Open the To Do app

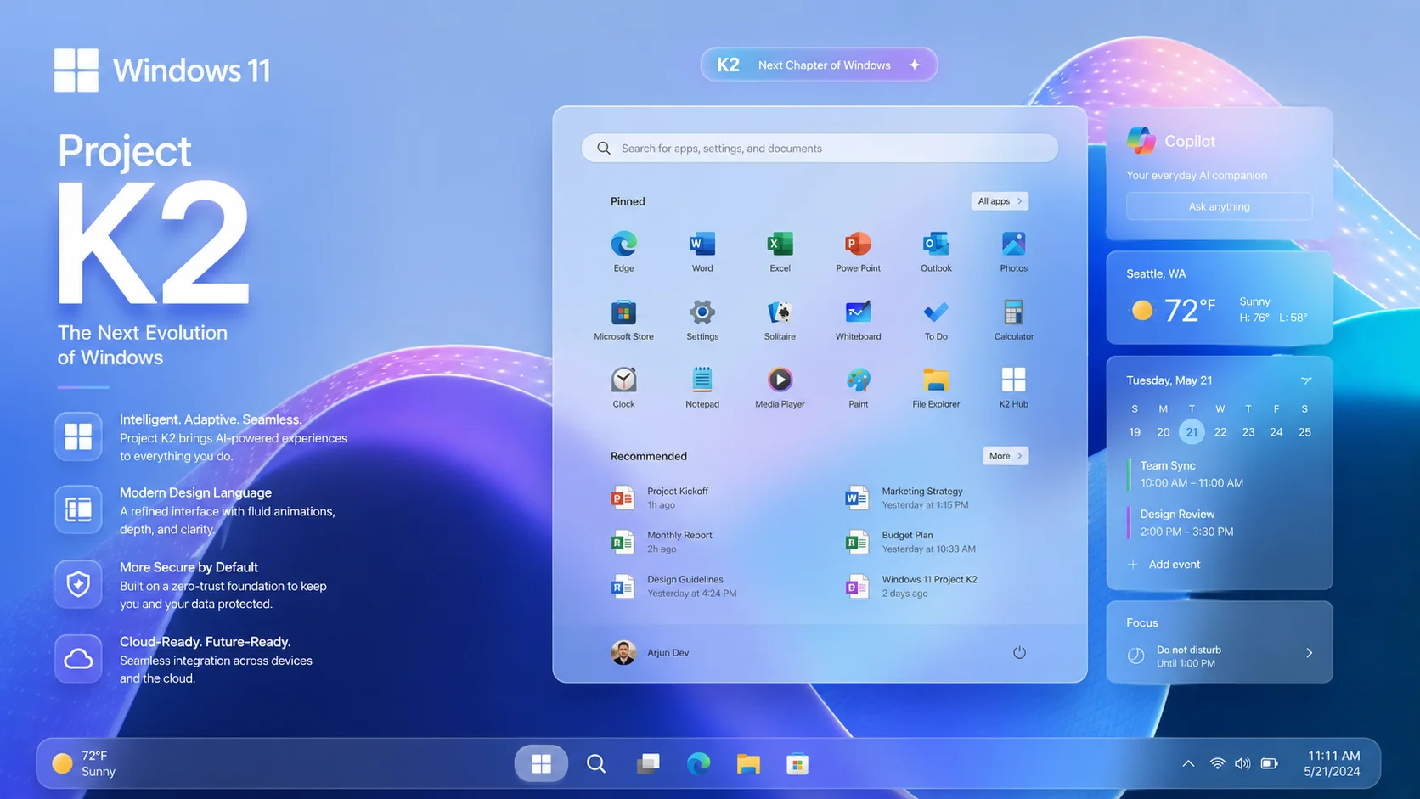coord(936,319)
